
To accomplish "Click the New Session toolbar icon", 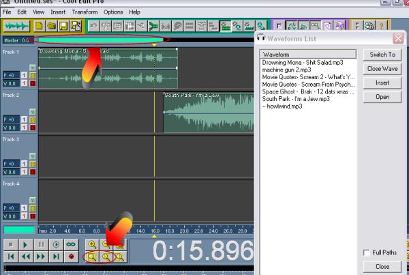I will (x=40, y=26).
